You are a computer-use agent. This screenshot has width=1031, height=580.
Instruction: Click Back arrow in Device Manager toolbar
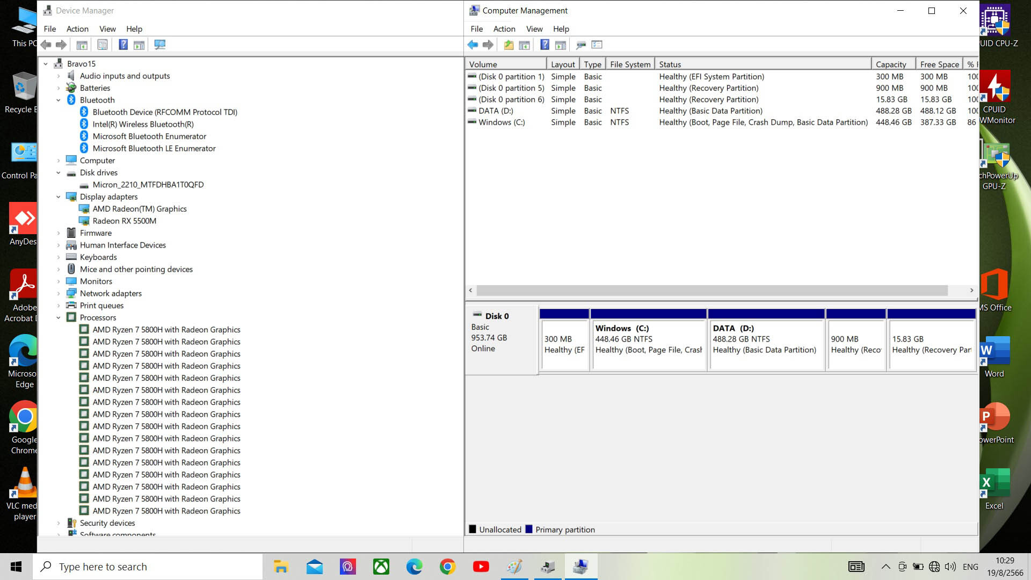46,45
